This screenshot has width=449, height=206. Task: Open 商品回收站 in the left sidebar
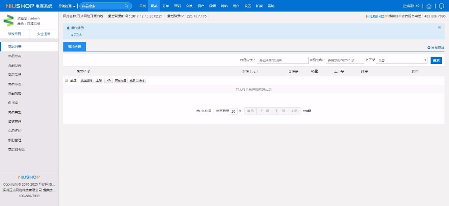[x=29, y=150]
